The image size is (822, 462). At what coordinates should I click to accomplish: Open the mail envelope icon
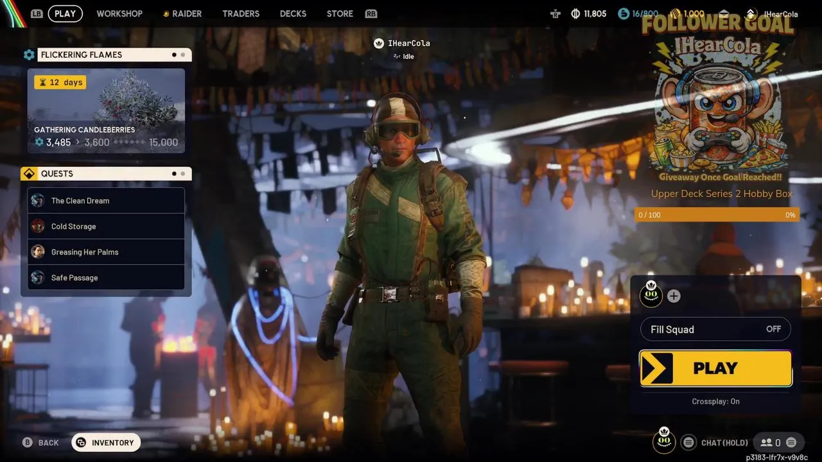pos(724,13)
